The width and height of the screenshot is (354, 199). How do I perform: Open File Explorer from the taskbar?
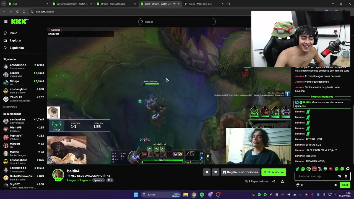click(x=186, y=195)
